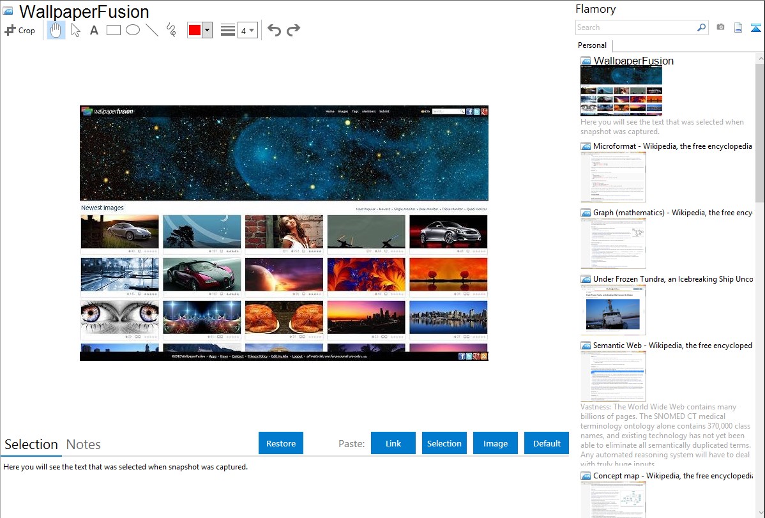Screen dimensions: 765x518
Task: Click the sidebar vertical scrollbar
Action: tap(760, 132)
